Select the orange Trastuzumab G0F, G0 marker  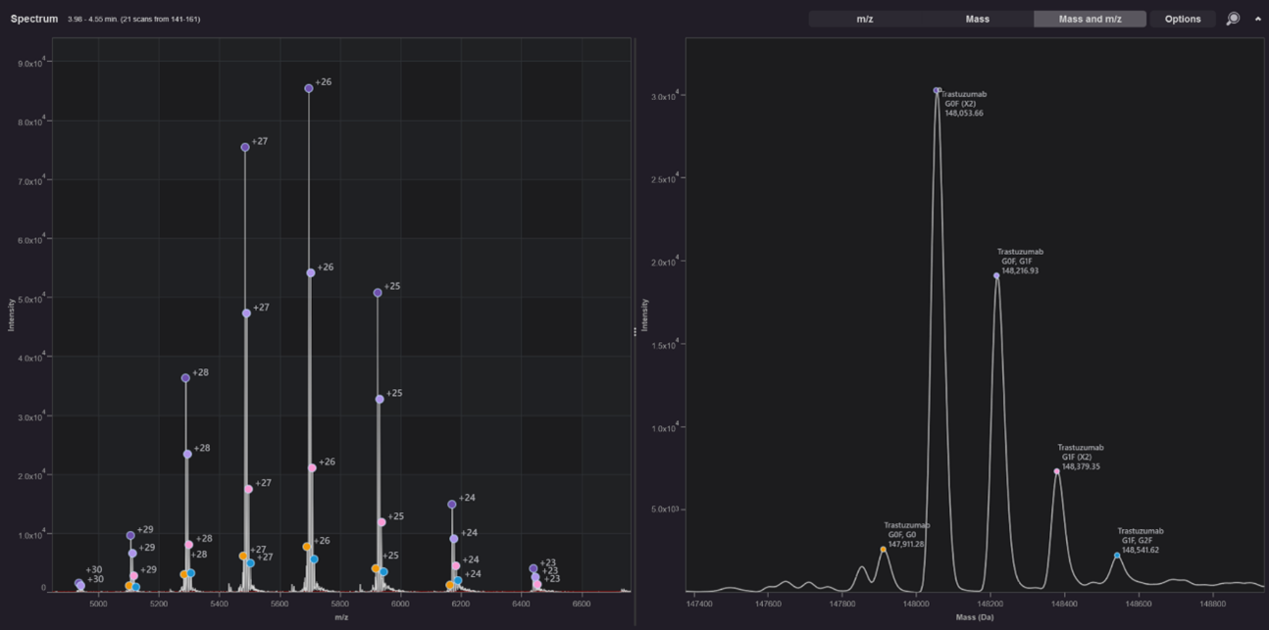point(882,550)
